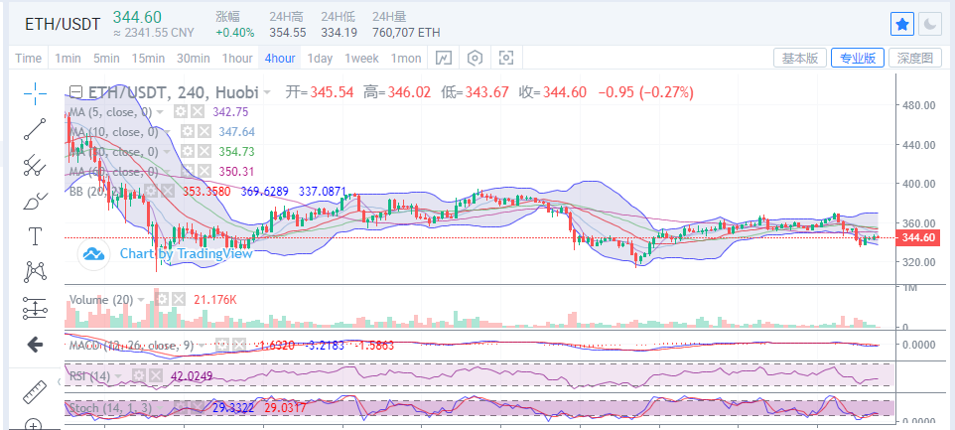Open 深度图 depth chart view
The height and width of the screenshot is (430, 955).
coord(915,59)
